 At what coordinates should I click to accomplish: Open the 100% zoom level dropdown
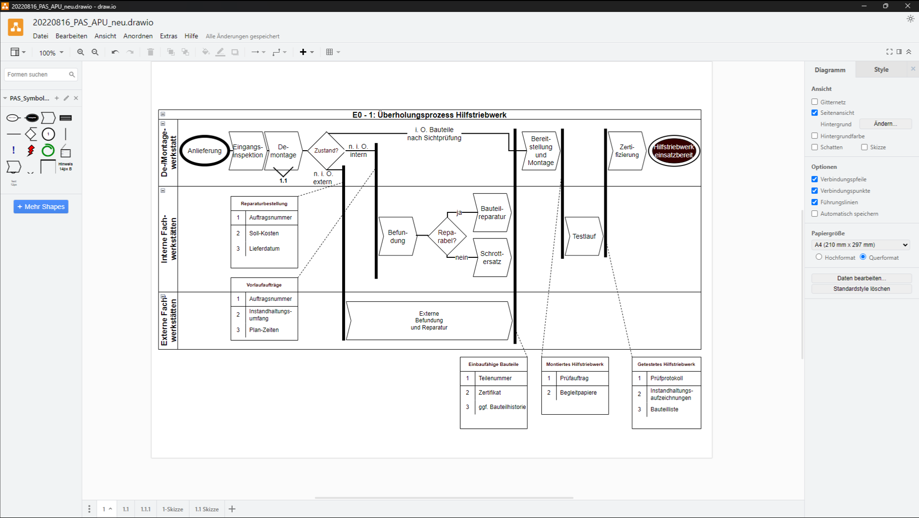[51, 53]
